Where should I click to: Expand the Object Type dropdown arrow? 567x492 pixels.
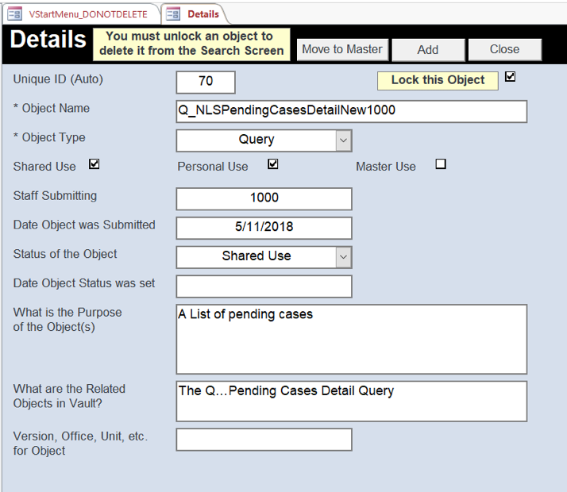pos(343,140)
